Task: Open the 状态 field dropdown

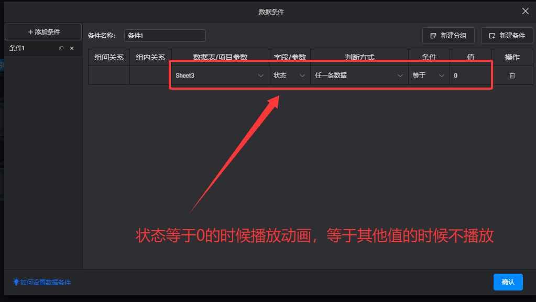Action: (289, 75)
